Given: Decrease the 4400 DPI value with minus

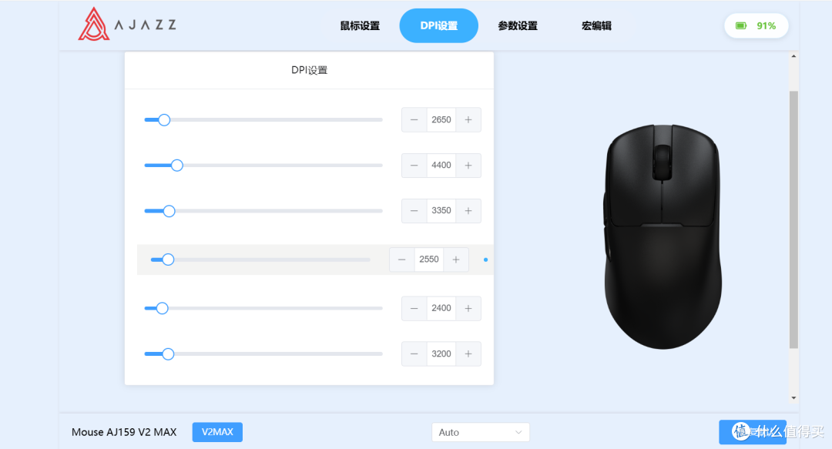Looking at the screenshot, I should click(x=414, y=166).
